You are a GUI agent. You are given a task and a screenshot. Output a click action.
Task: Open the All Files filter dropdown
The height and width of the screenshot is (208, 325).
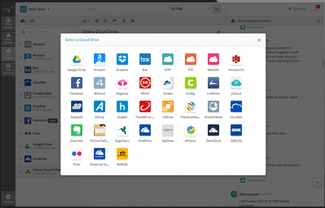[190, 9]
